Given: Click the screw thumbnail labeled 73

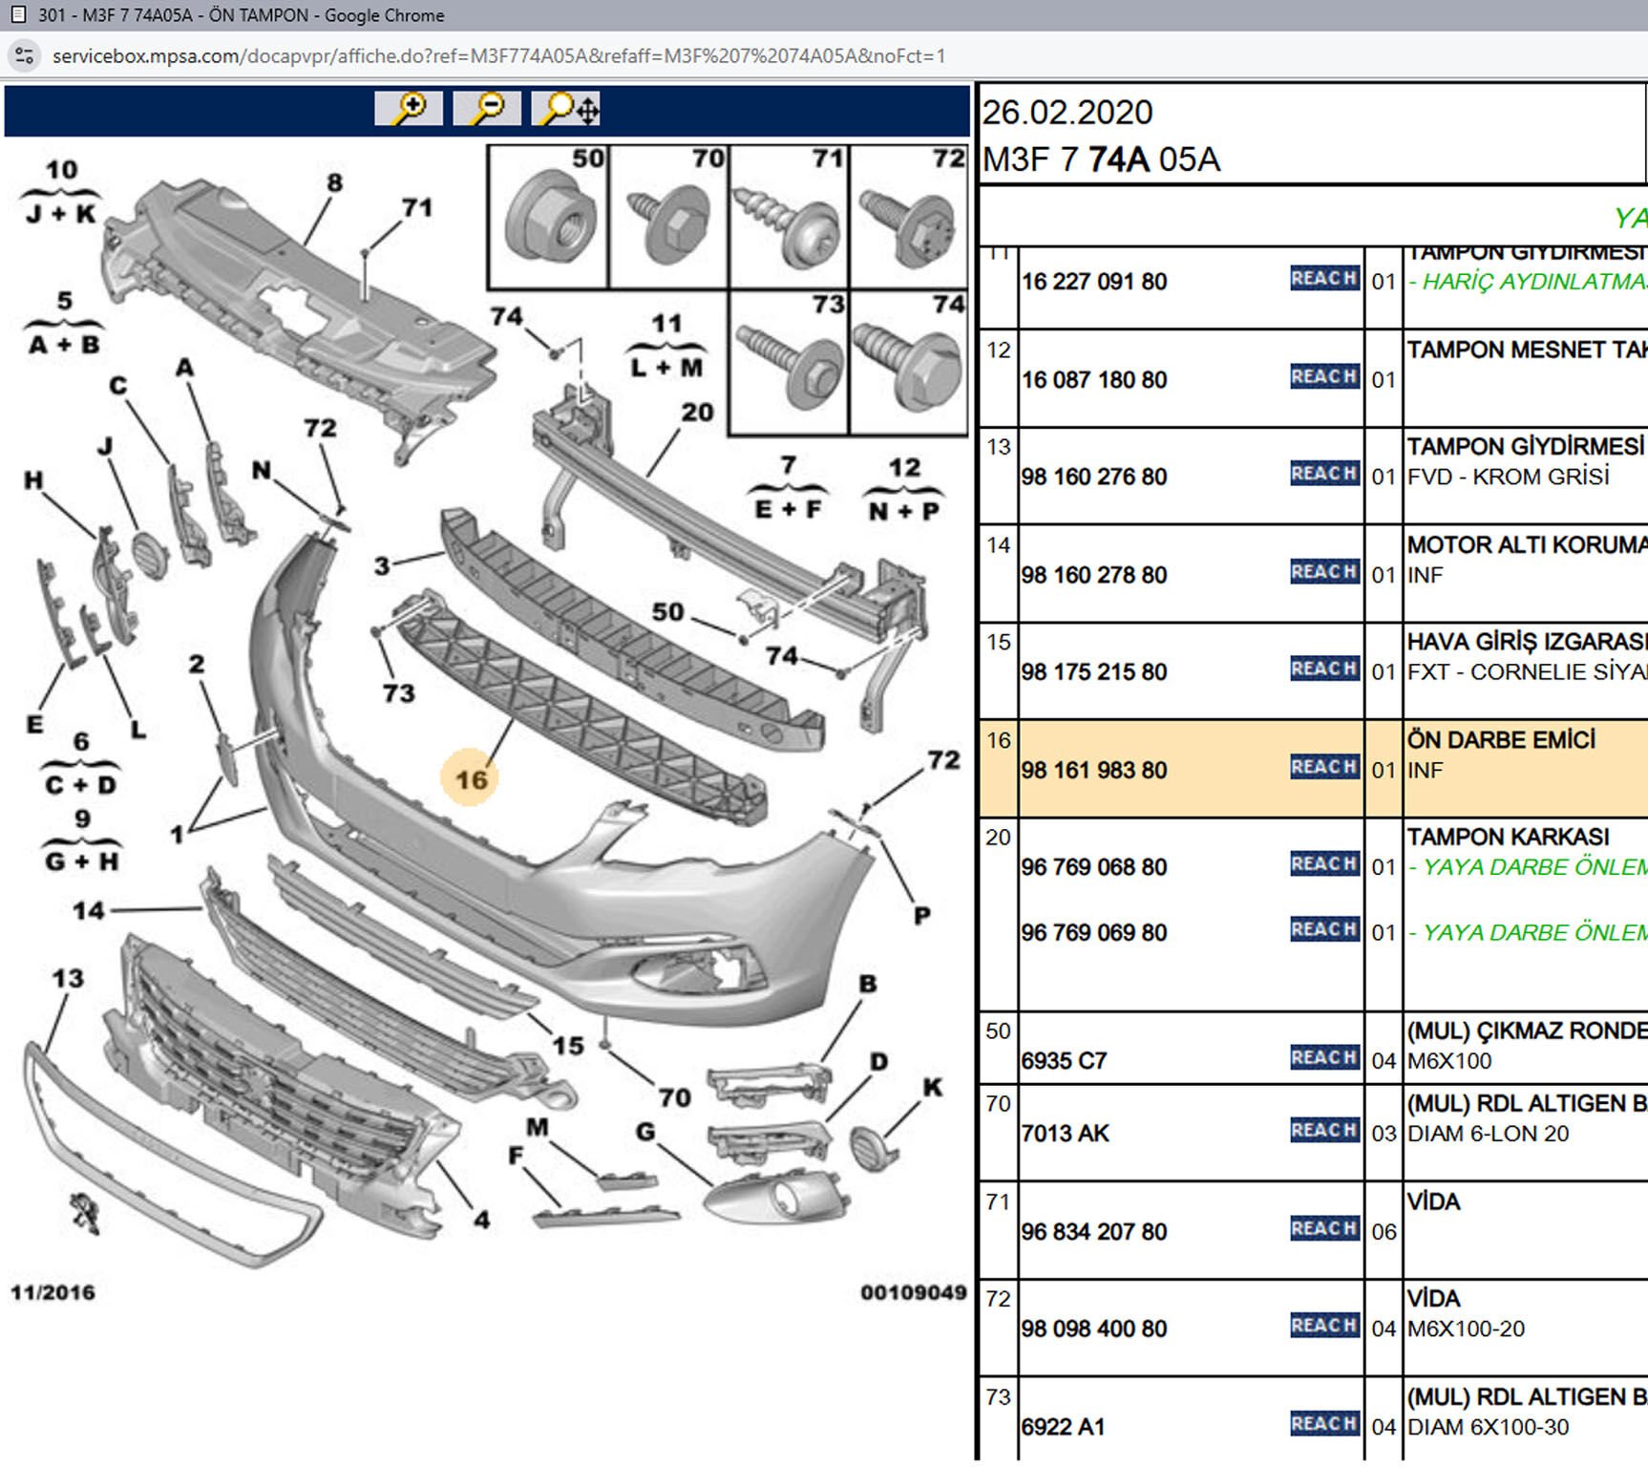Looking at the screenshot, I should (789, 363).
